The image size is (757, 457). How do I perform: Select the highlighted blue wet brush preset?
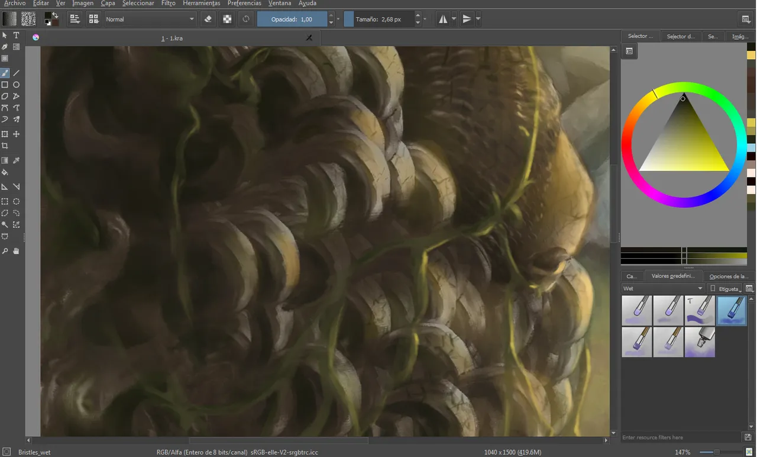(x=732, y=311)
